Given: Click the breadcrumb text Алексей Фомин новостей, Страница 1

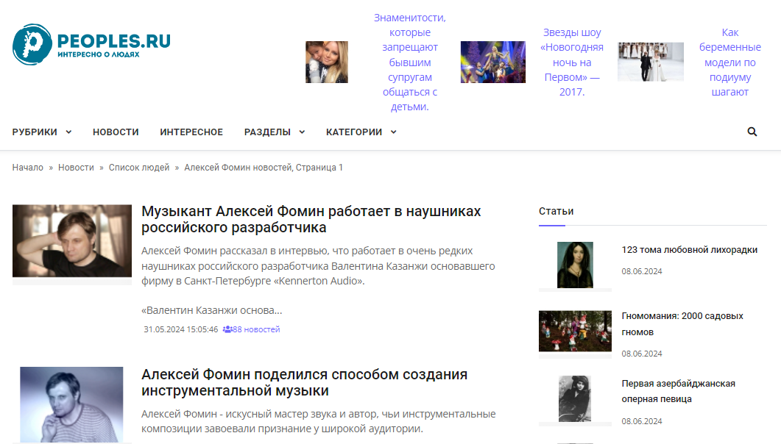Looking at the screenshot, I should pyautogui.click(x=264, y=168).
